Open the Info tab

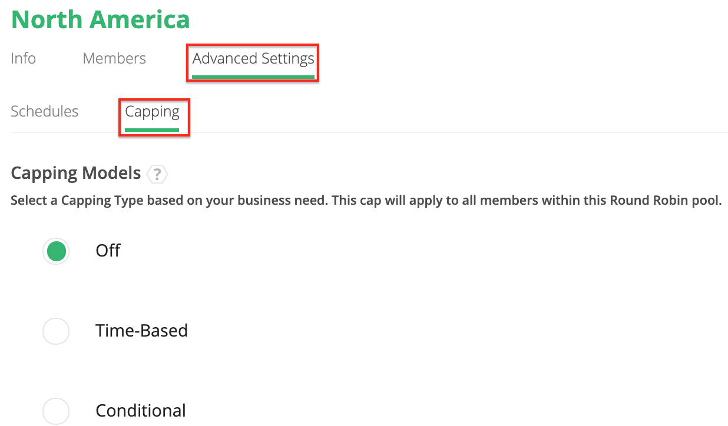(24, 59)
